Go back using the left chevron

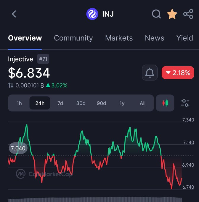pos(14,14)
